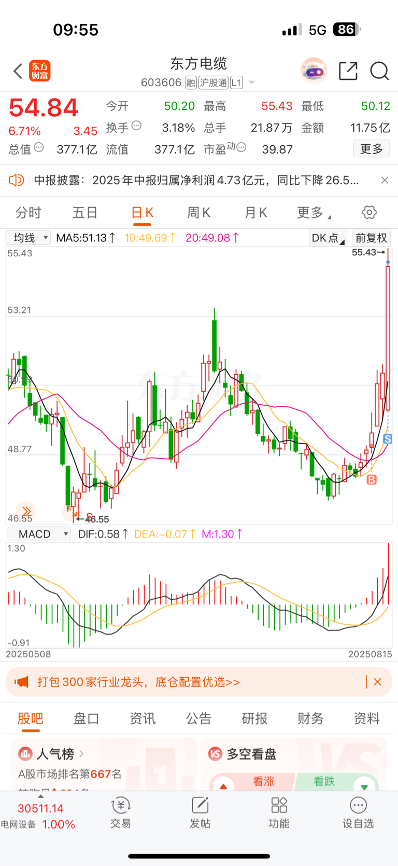The width and height of the screenshot is (398, 866).
Task: Tap the yellow MA10 49.69 value
Action: 150,238
